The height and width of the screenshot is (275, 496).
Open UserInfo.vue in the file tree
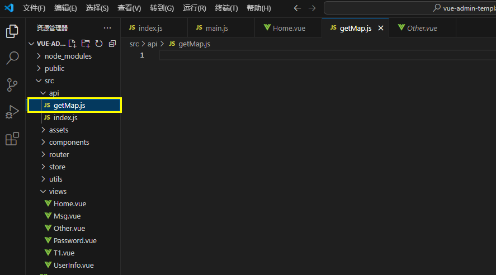point(73,265)
